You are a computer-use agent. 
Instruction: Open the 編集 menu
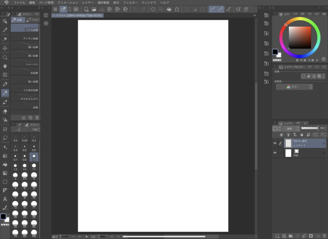32,3
